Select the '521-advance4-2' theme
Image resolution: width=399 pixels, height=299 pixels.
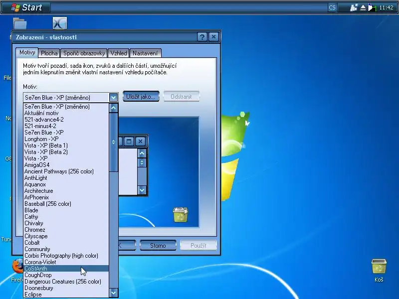[66, 120]
